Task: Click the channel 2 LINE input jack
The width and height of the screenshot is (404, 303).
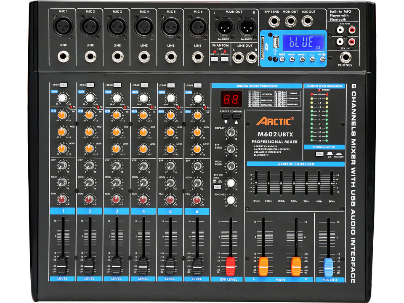Action: [x=90, y=57]
